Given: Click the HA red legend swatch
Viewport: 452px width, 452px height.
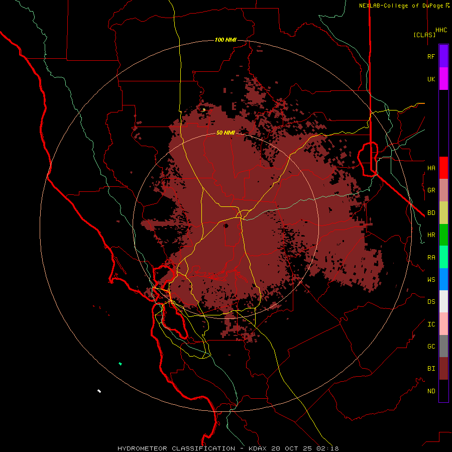Looking at the screenshot, I should point(443,168).
